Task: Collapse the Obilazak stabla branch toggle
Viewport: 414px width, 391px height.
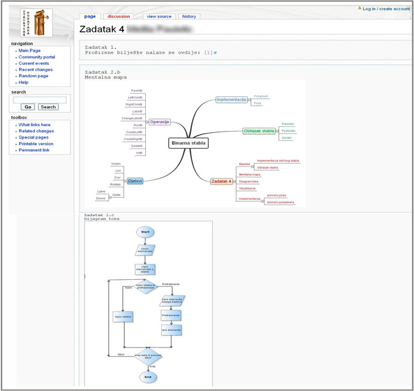Action: [x=277, y=131]
